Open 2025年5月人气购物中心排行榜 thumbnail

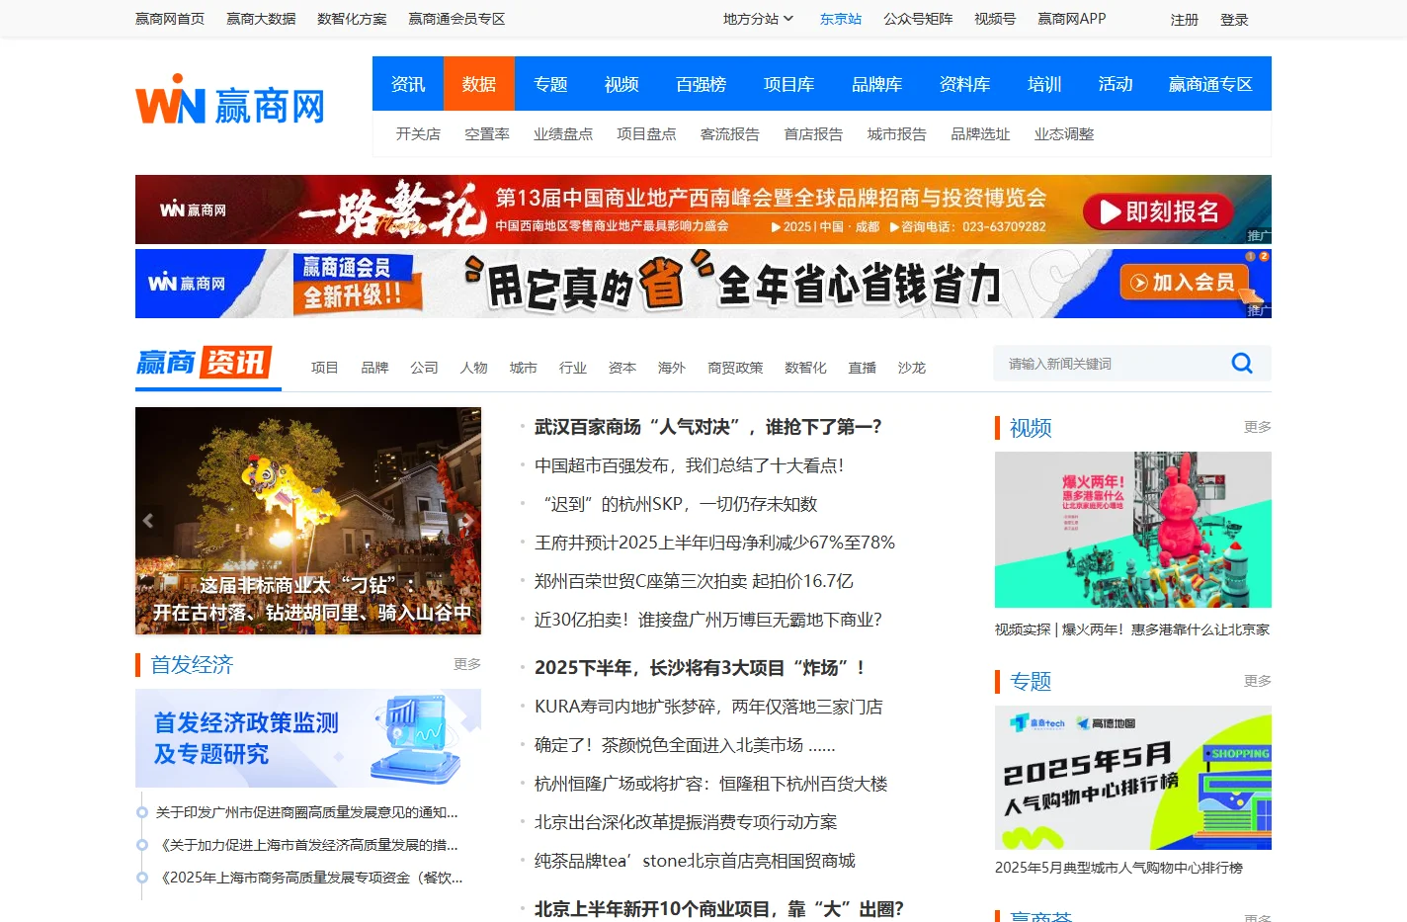(x=1132, y=778)
